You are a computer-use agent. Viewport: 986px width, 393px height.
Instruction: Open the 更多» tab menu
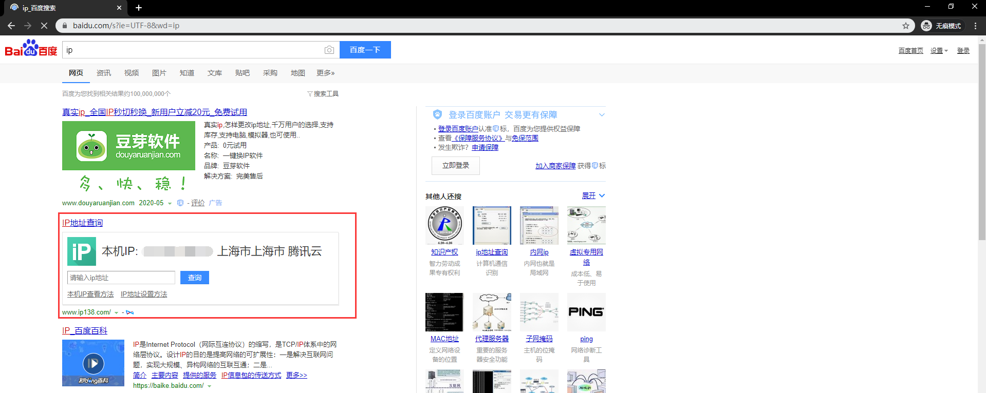[x=325, y=73]
